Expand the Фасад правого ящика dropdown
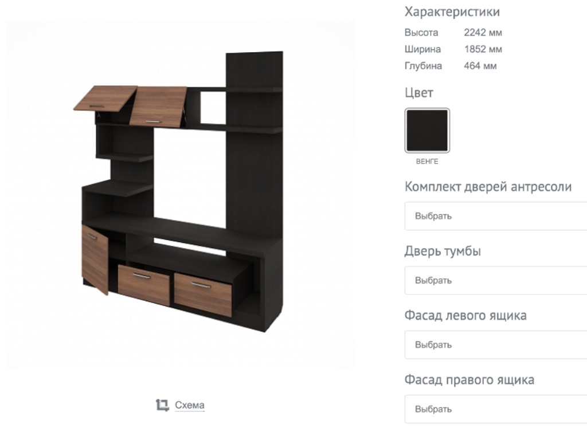 [x=496, y=409]
